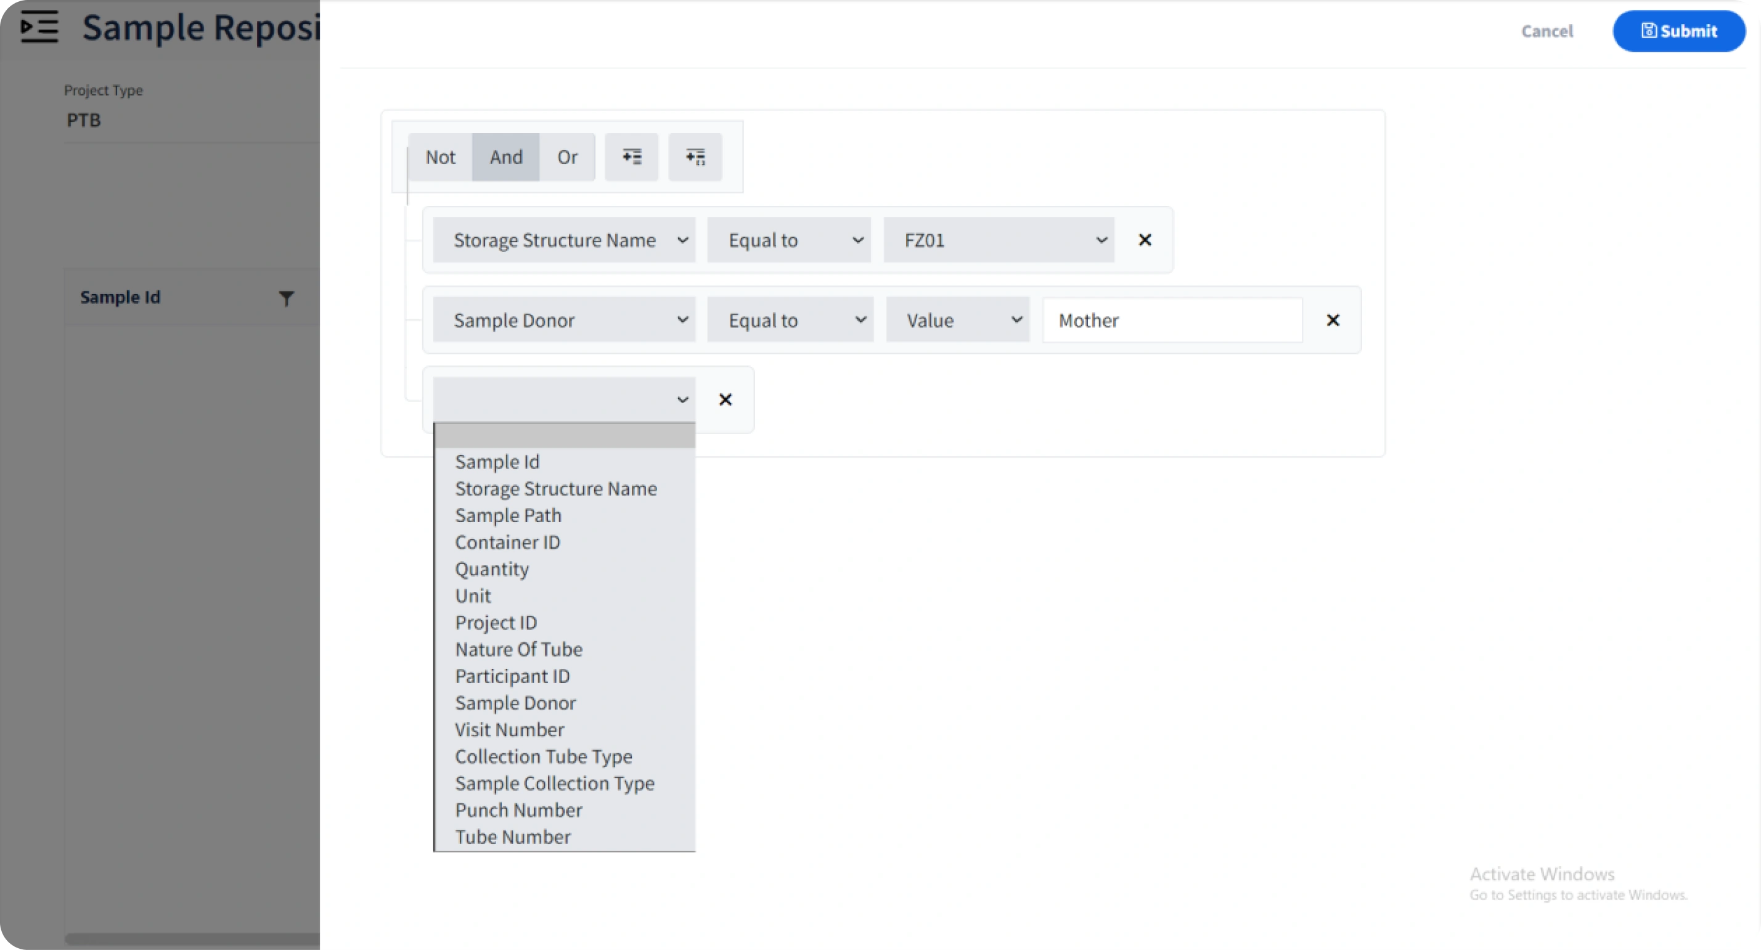
Task: Add a new filter rule
Action: tap(632, 157)
